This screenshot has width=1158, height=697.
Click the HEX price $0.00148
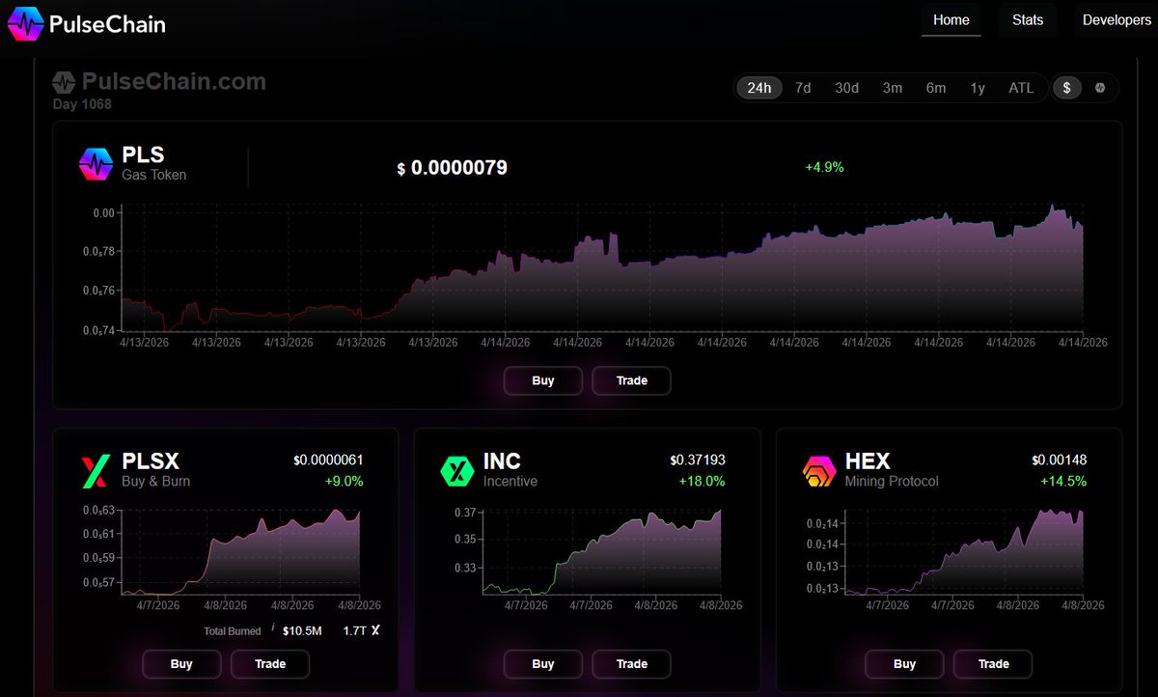[x=1059, y=460]
